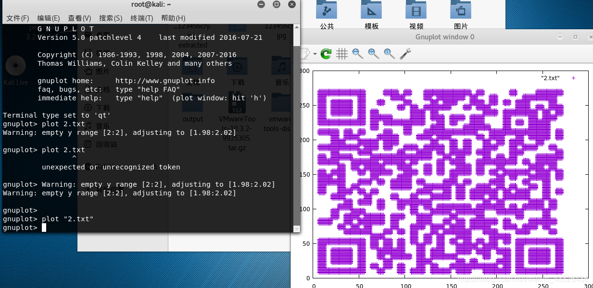Click the export document icon in Gnuplot toolbar

306,54
